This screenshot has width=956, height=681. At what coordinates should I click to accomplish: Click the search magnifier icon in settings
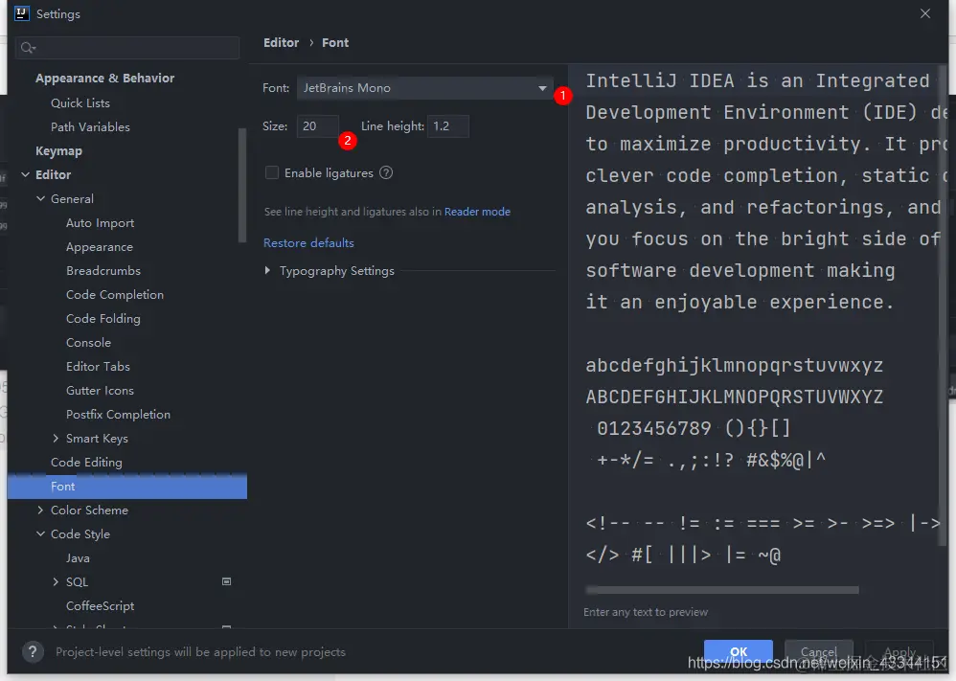28,48
